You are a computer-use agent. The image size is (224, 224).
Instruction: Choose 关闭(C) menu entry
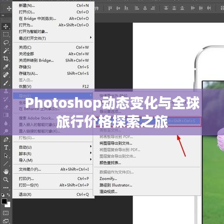click(53, 47)
